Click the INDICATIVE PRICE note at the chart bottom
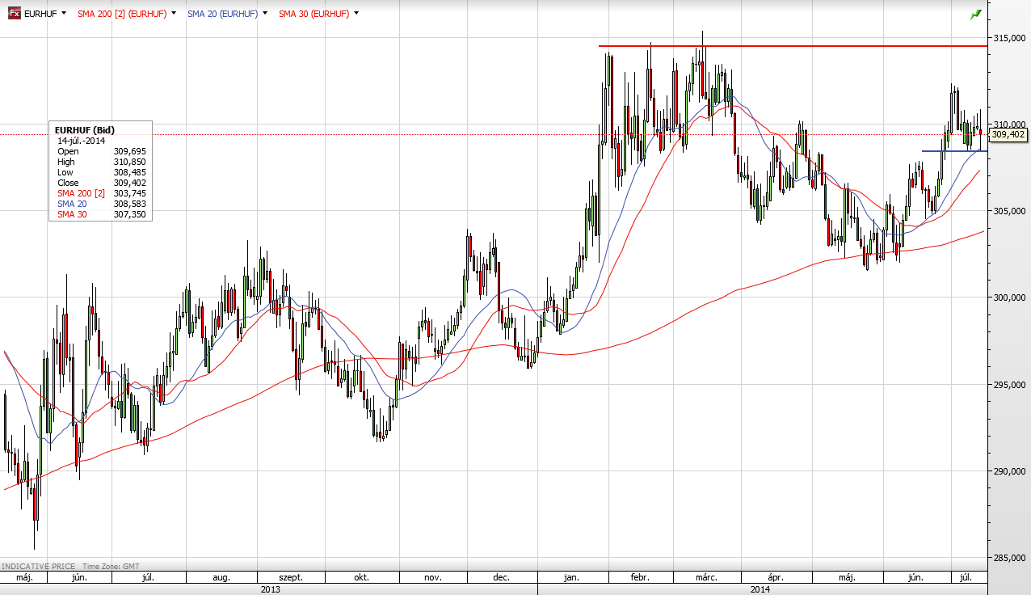This screenshot has width=1031, height=595. [x=37, y=567]
